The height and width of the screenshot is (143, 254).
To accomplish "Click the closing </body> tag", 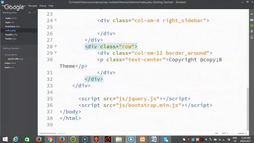I will pos(70,112).
